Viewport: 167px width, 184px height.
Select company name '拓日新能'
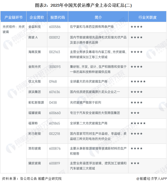[x=34, y=134]
